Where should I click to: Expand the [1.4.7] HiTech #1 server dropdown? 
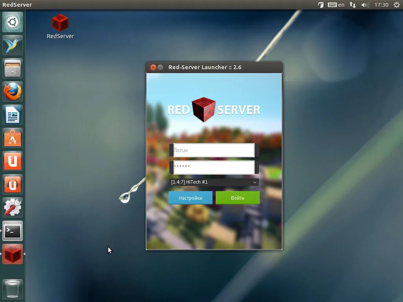pos(214,182)
